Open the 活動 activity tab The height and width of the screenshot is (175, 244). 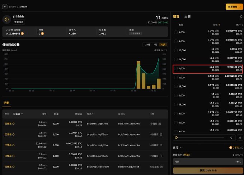6,103
